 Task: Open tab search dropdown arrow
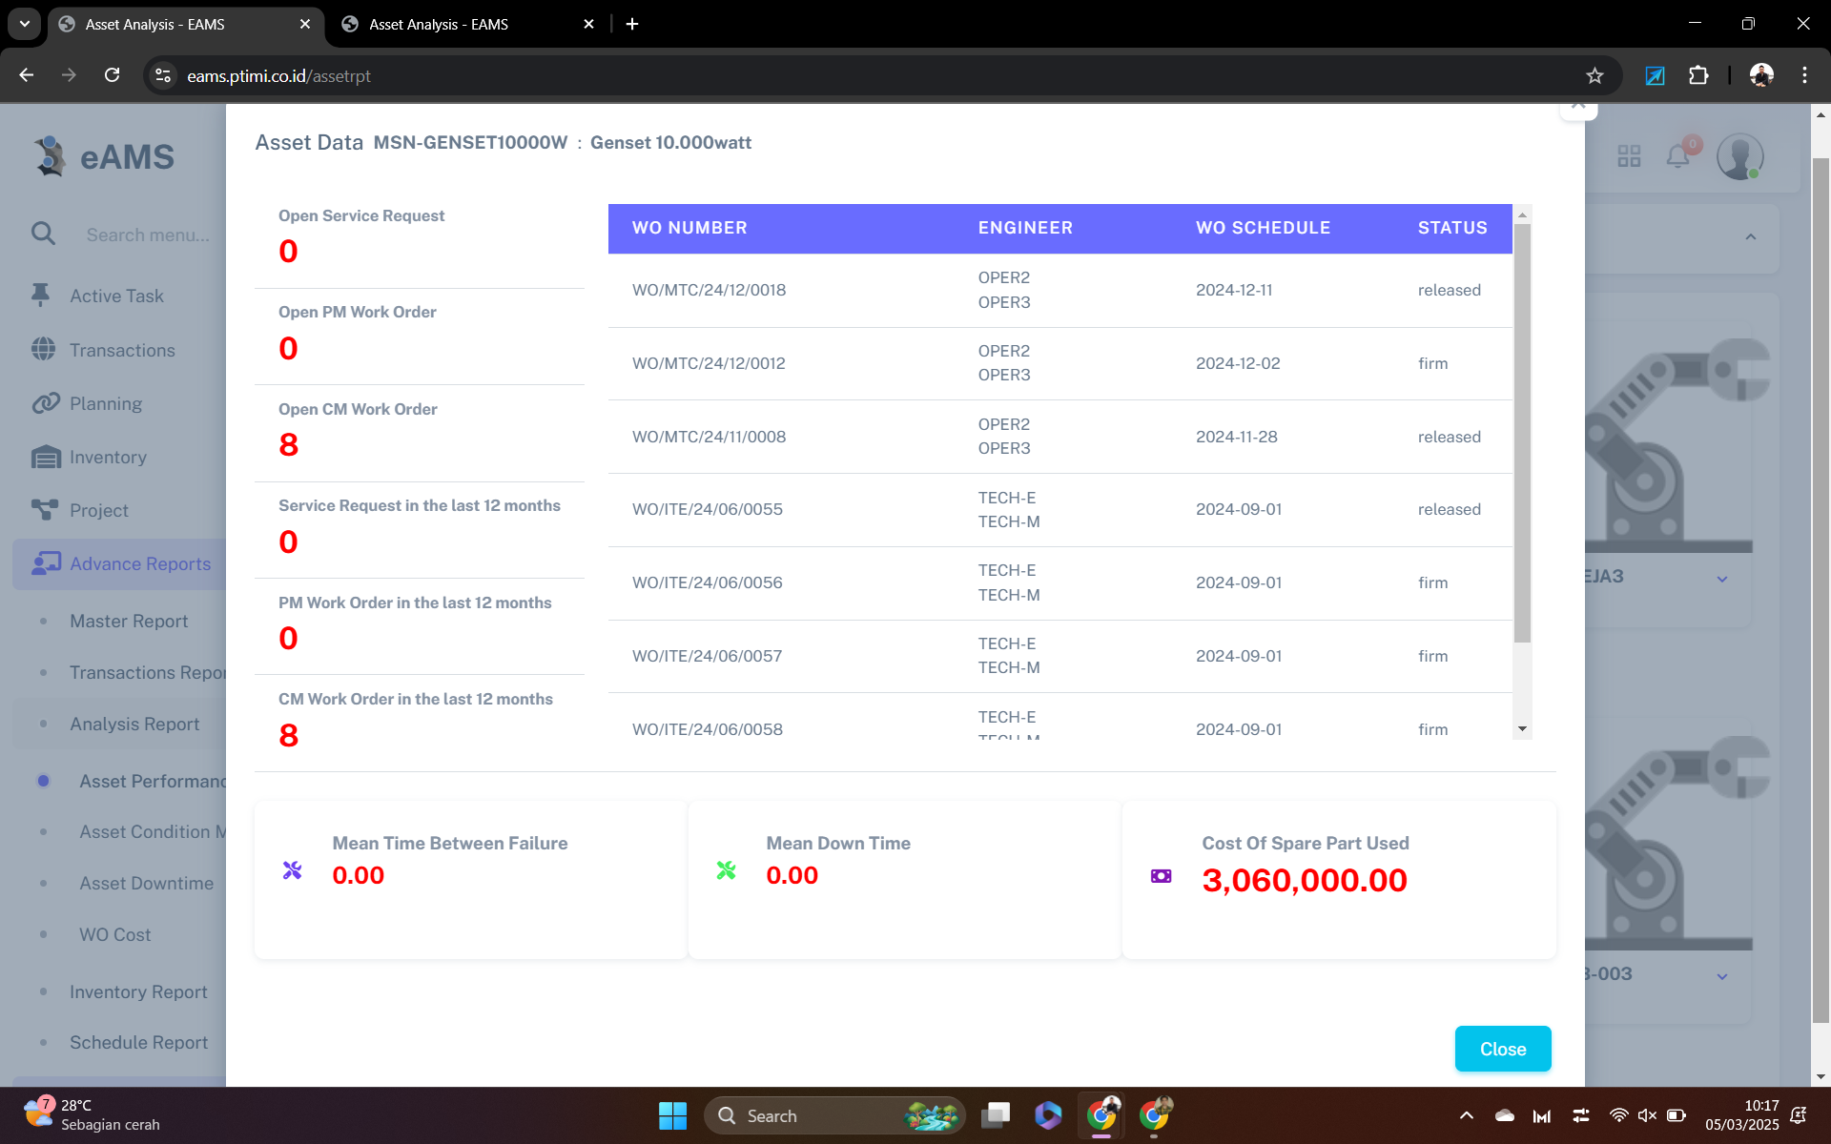tap(24, 24)
